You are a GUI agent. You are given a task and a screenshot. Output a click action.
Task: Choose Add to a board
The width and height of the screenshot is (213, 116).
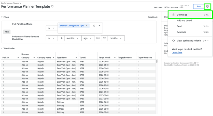(190, 21)
